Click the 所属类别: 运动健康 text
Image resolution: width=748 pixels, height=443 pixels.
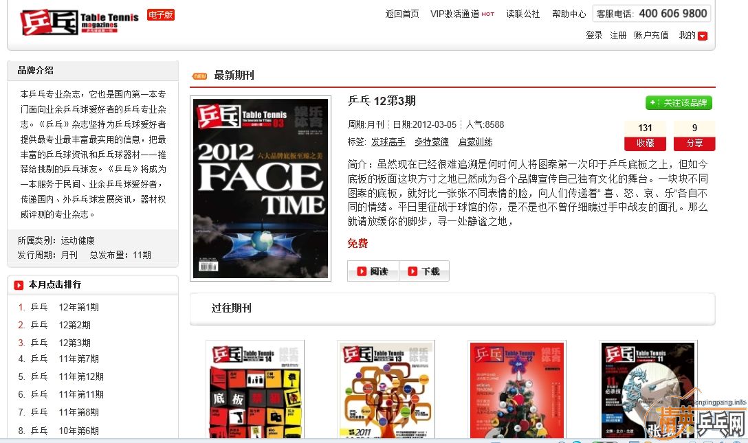coord(56,240)
